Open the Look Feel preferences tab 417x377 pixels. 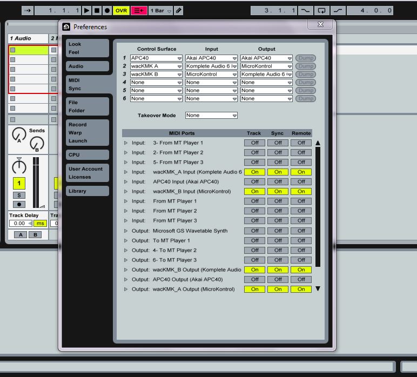coord(87,48)
